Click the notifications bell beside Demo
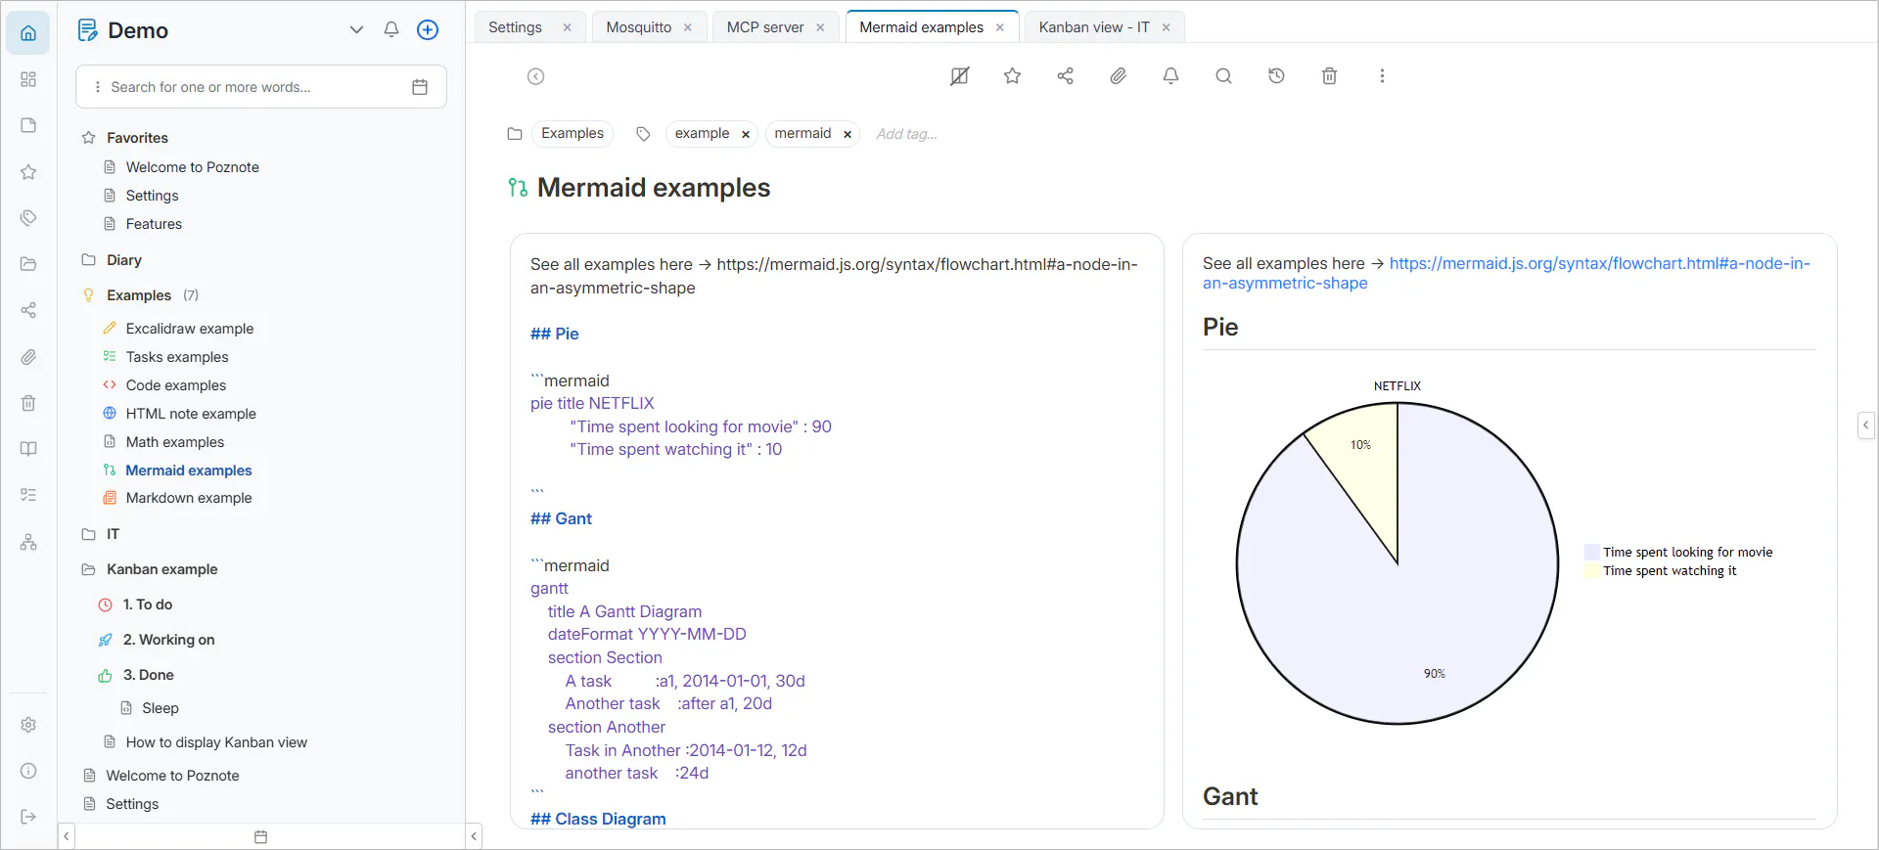The image size is (1879, 850). click(x=391, y=29)
